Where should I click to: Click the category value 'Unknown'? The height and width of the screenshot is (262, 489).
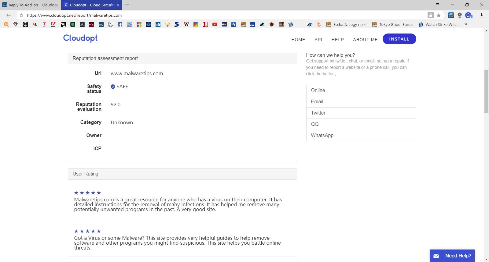[122, 122]
